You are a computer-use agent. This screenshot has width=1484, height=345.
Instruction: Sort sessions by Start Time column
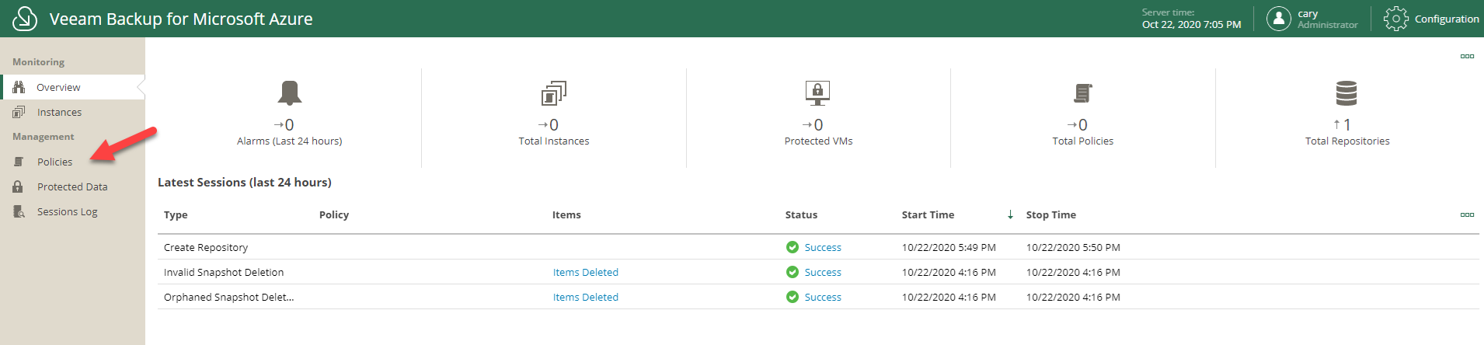928,214
